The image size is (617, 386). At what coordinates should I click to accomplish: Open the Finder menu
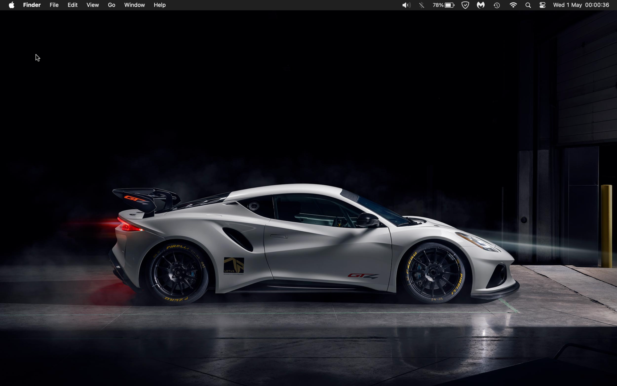[x=32, y=5]
